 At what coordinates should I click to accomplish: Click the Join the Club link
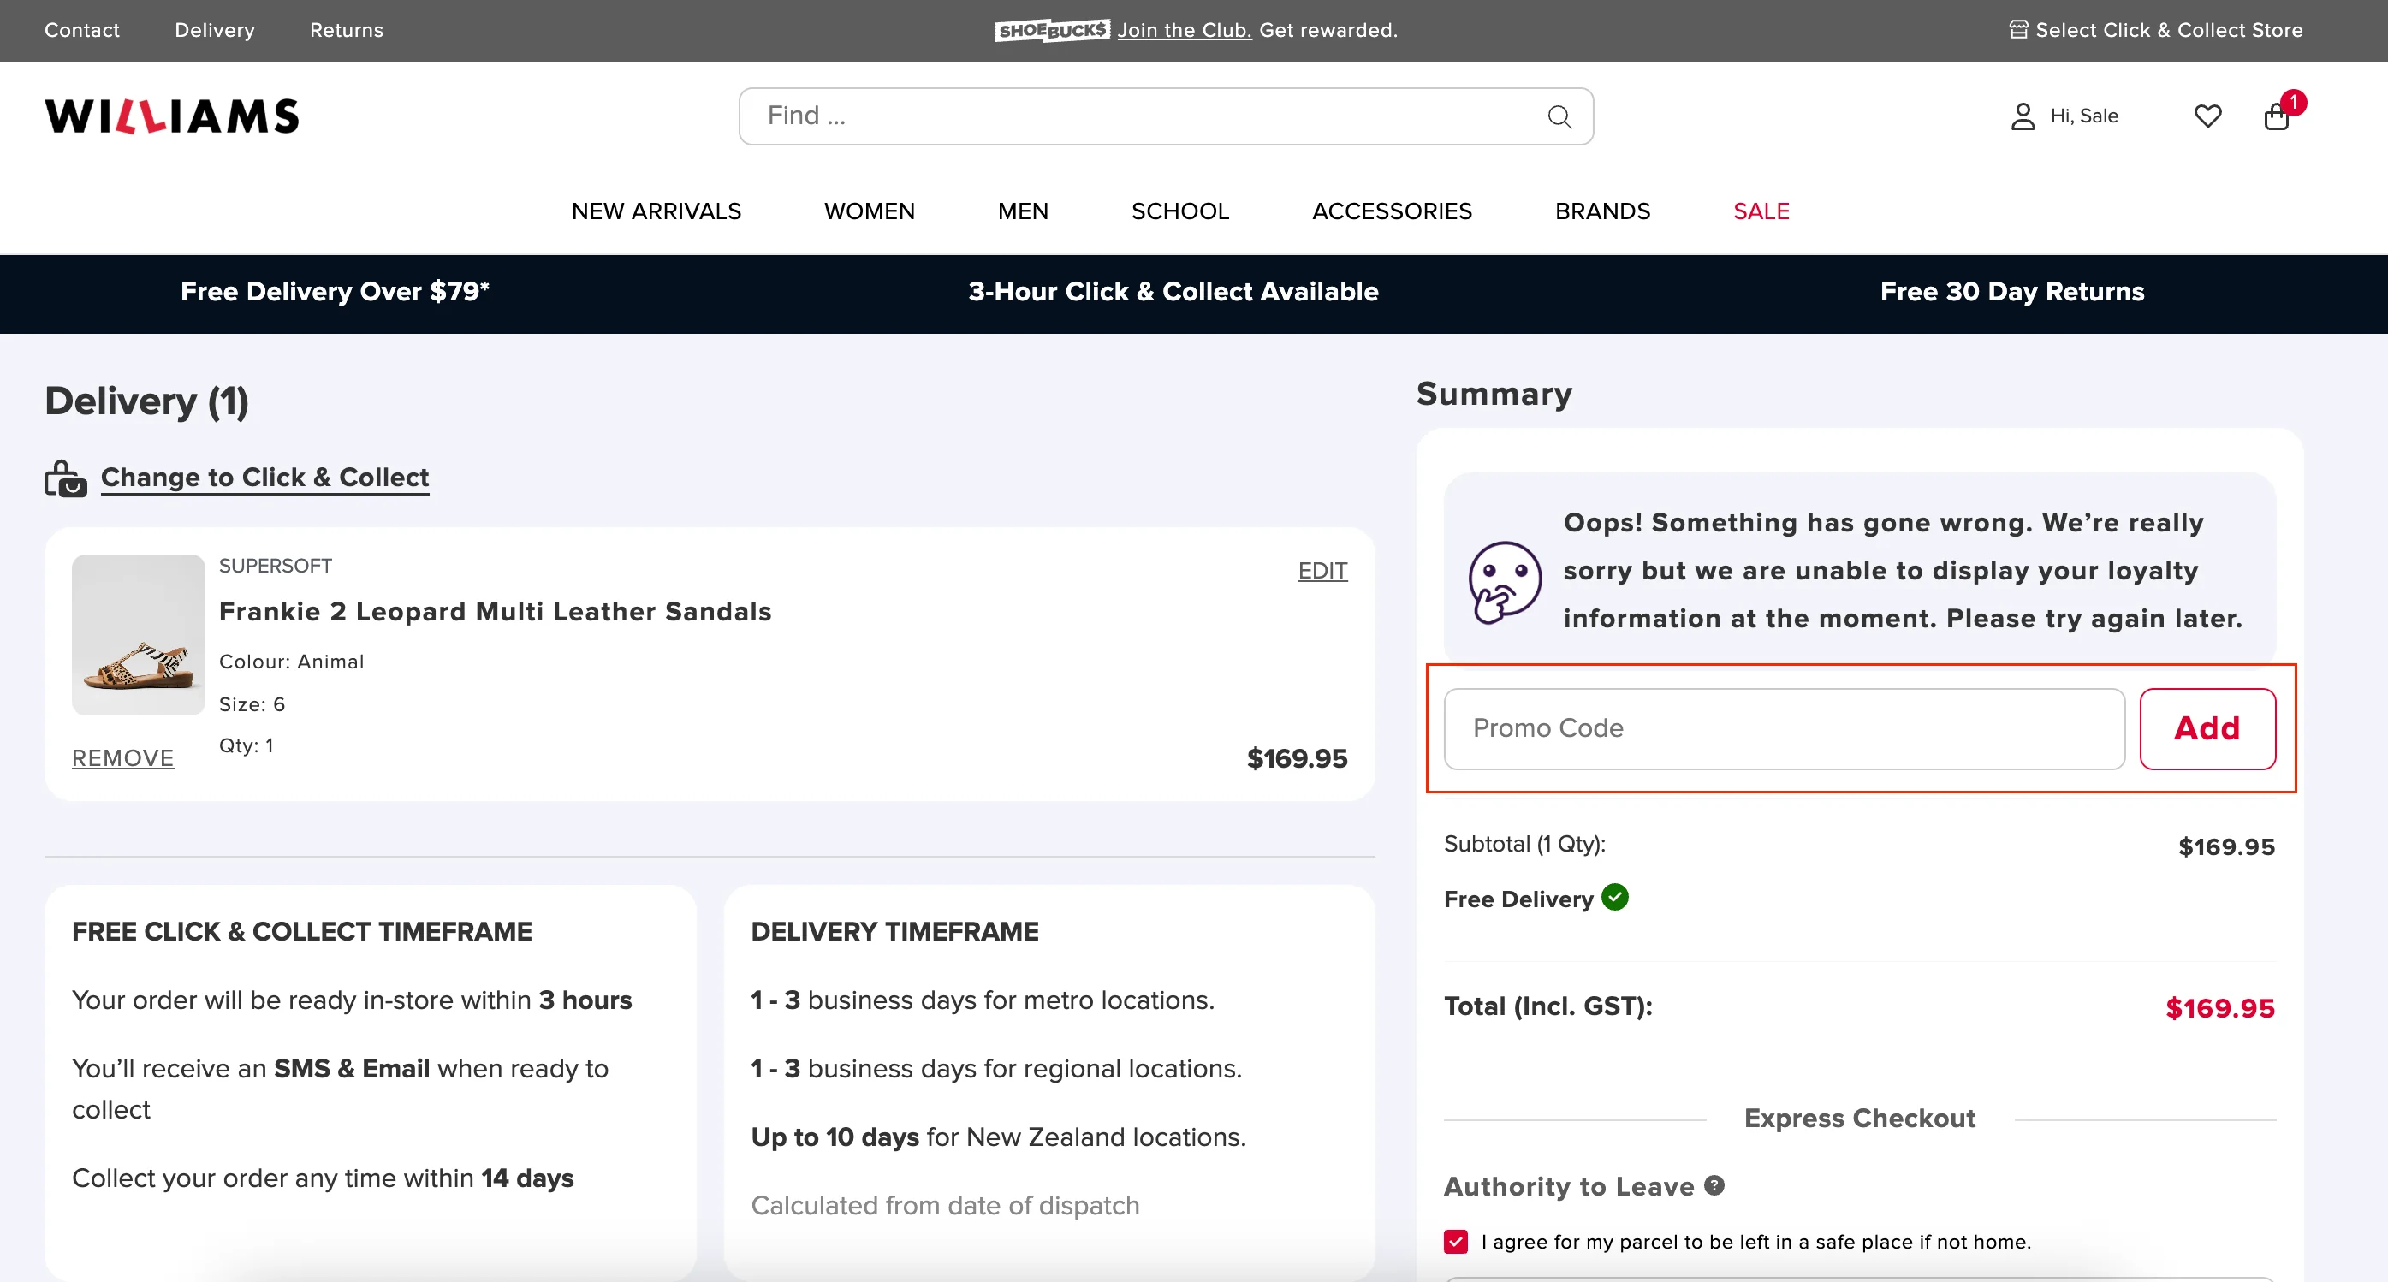1184,30
